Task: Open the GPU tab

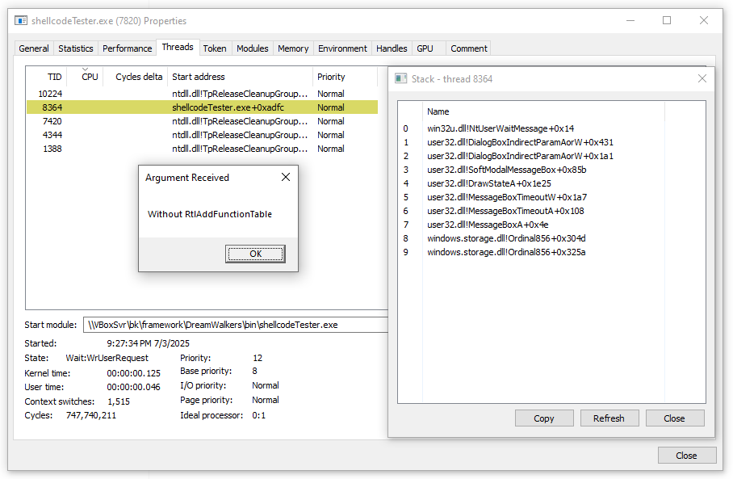Action: (x=425, y=48)
